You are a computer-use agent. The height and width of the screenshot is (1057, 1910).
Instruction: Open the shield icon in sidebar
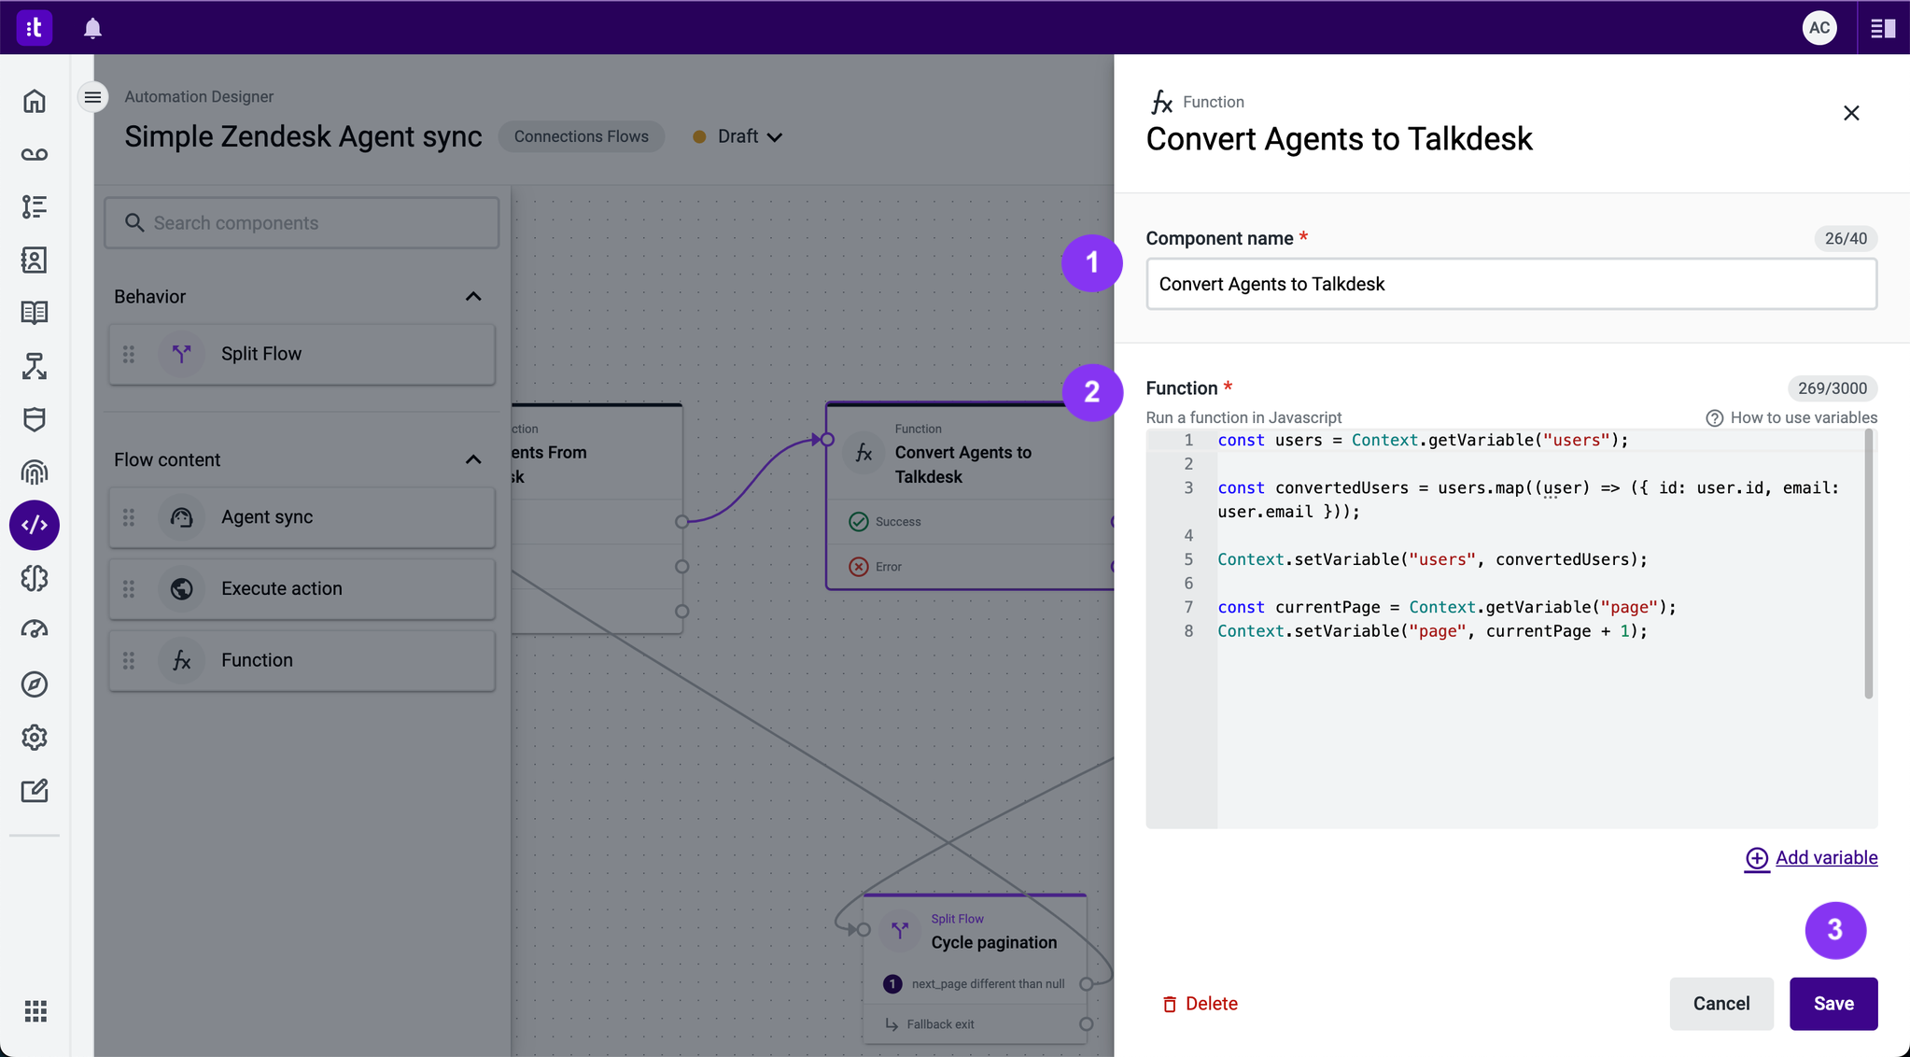(x=35, y=419)
